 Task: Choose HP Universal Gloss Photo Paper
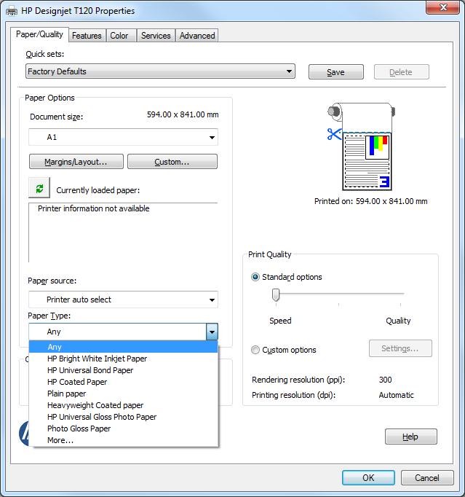pyautogui.click(x=123, y=417)
